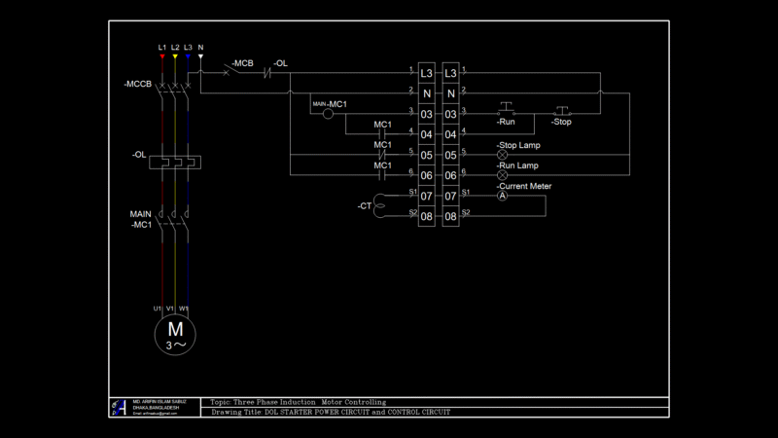The width and height of the screenshot is (778, 438).
Task: Click the -Run label
Action: point(506,122)
